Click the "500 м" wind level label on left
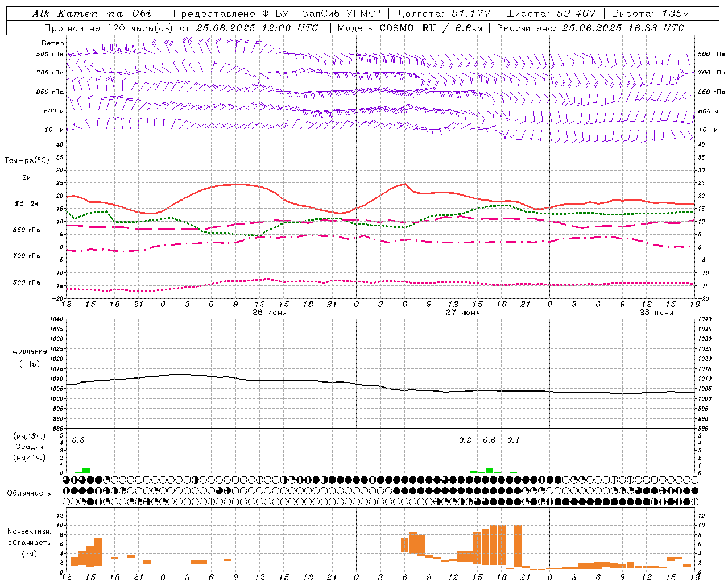Image resolution: width=728 pixels, height=582 pixels. (x=54, y=111)
